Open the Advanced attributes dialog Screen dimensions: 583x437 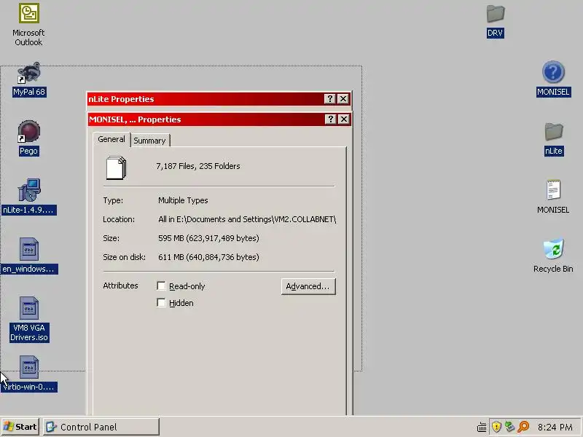click(308, 286)
